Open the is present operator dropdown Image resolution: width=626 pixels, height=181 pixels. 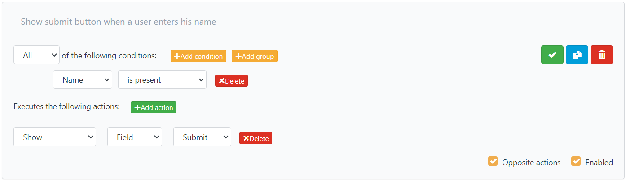(162, 79)
